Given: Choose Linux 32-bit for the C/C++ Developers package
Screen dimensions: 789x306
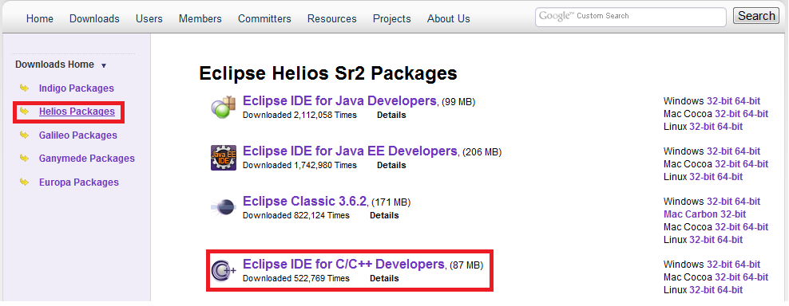Looking at the screenshot, I should click(702, 290).
